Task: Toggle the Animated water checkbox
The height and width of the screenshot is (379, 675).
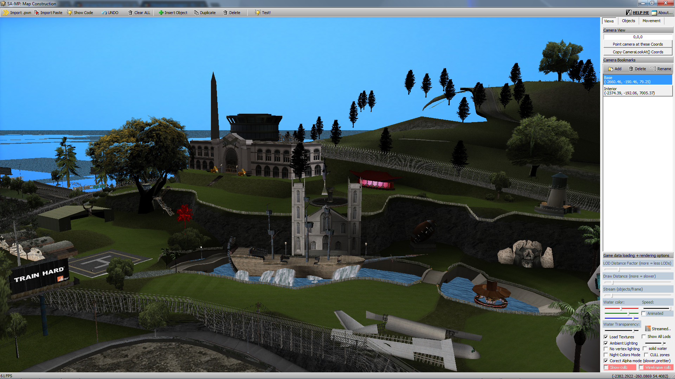Action: click(x=644, y=313)
